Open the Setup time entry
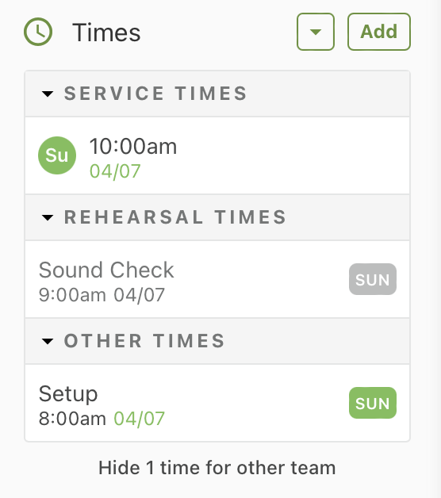The width and height of the screenshot is (441, 498). 217,403
